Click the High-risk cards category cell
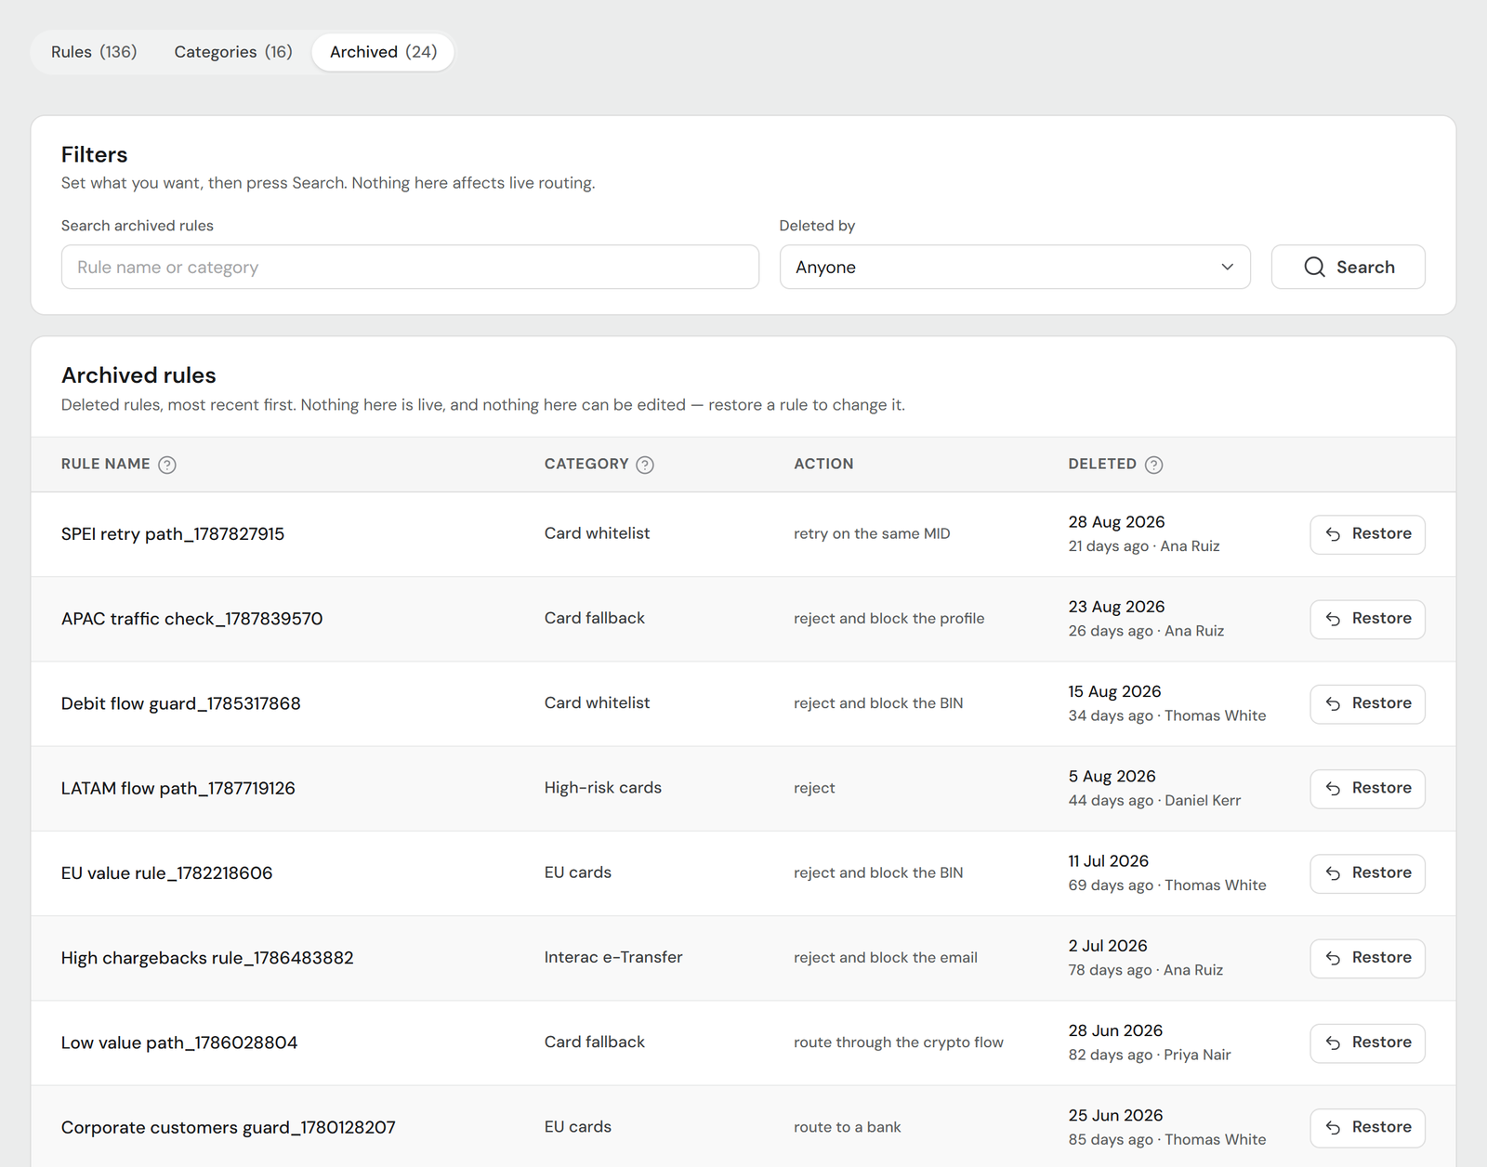 click(603, 788)
